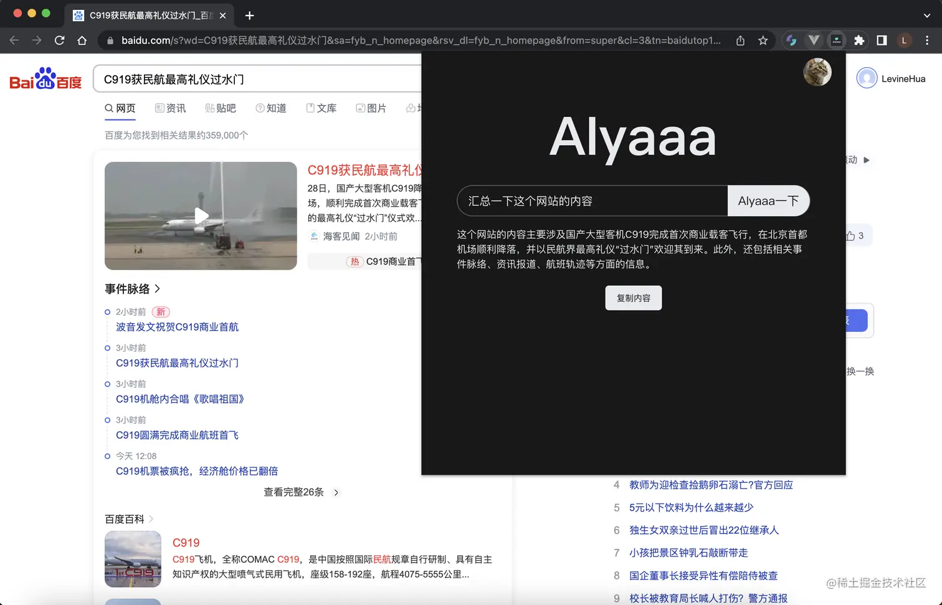Open hot item 独生女双亲过世后冒出22位继承人
942x605 pixels.
[704, 530]
